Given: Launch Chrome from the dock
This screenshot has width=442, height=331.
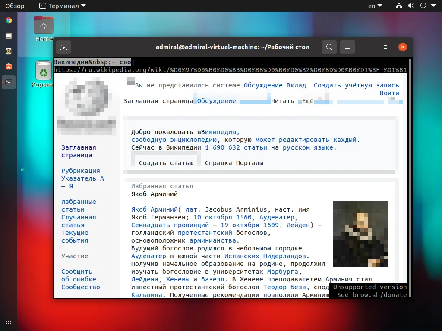Looking at the screenshot, I should coord(9,19).
